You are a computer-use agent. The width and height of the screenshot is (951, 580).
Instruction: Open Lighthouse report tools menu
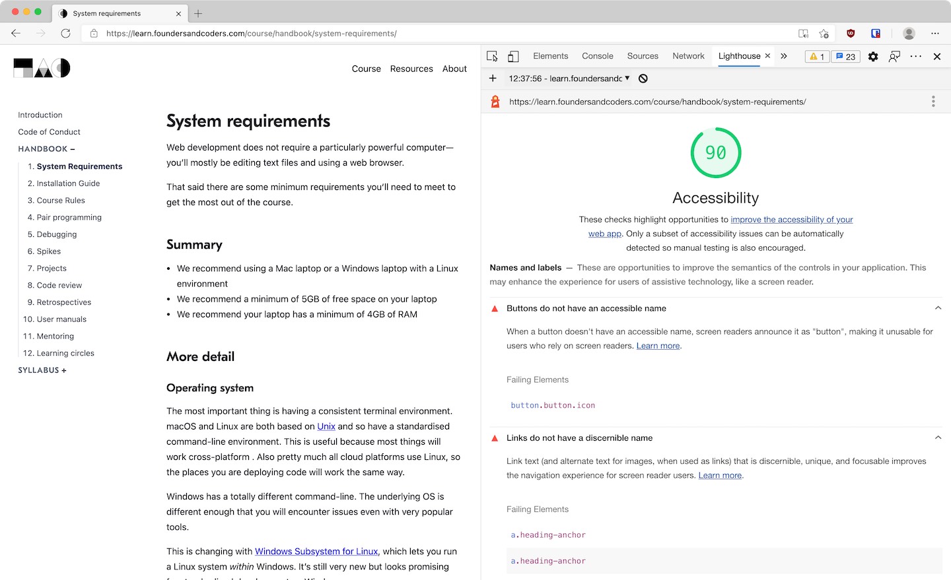[933, 101]
